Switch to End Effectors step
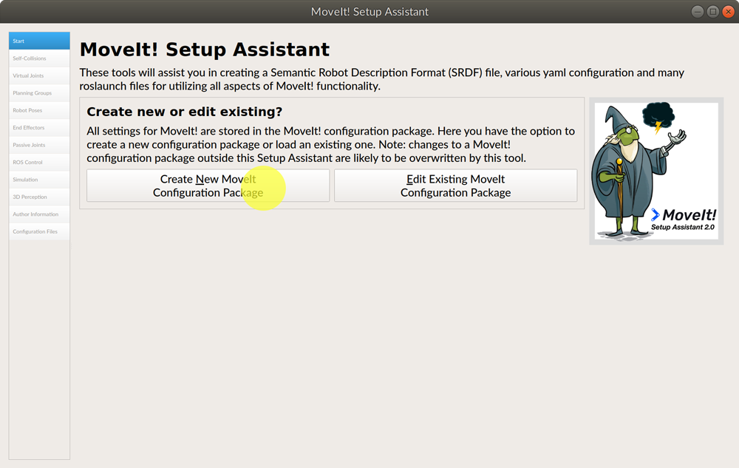This screenshot has height=468, width=739. [39, 128]
